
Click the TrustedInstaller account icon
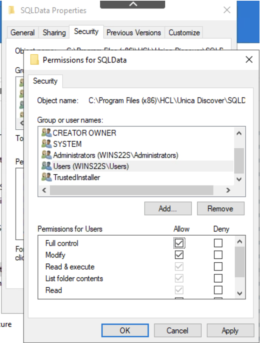(47, 177)
